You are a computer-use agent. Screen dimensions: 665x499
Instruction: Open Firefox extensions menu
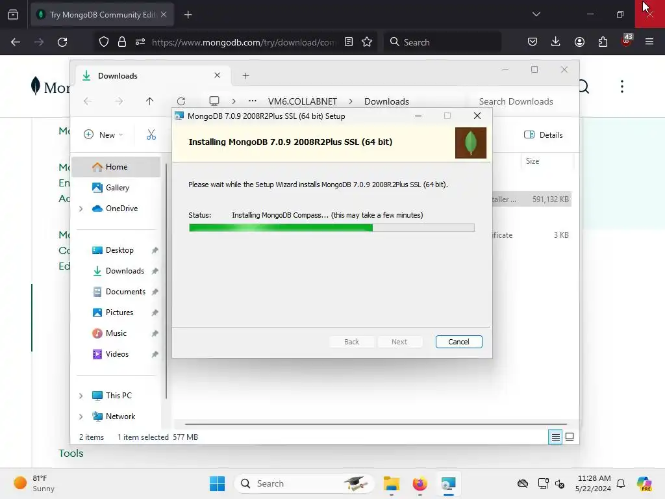(x=603, y=42)
